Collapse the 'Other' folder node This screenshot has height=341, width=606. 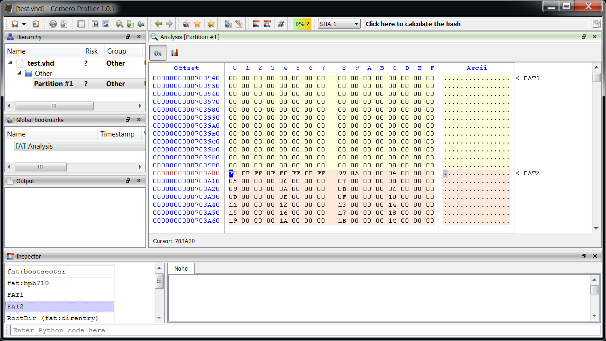19,73
